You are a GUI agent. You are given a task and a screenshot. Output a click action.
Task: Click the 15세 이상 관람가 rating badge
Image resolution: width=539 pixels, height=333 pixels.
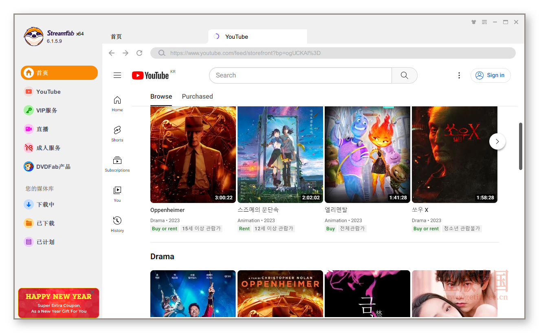tap(201, 229)
